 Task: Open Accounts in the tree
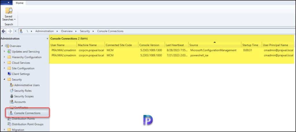point(20,102)
